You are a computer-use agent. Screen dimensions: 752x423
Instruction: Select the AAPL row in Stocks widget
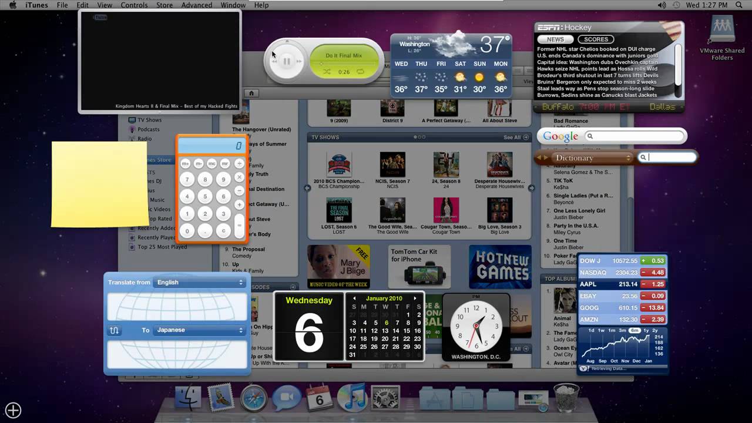(x=622, y=284)
